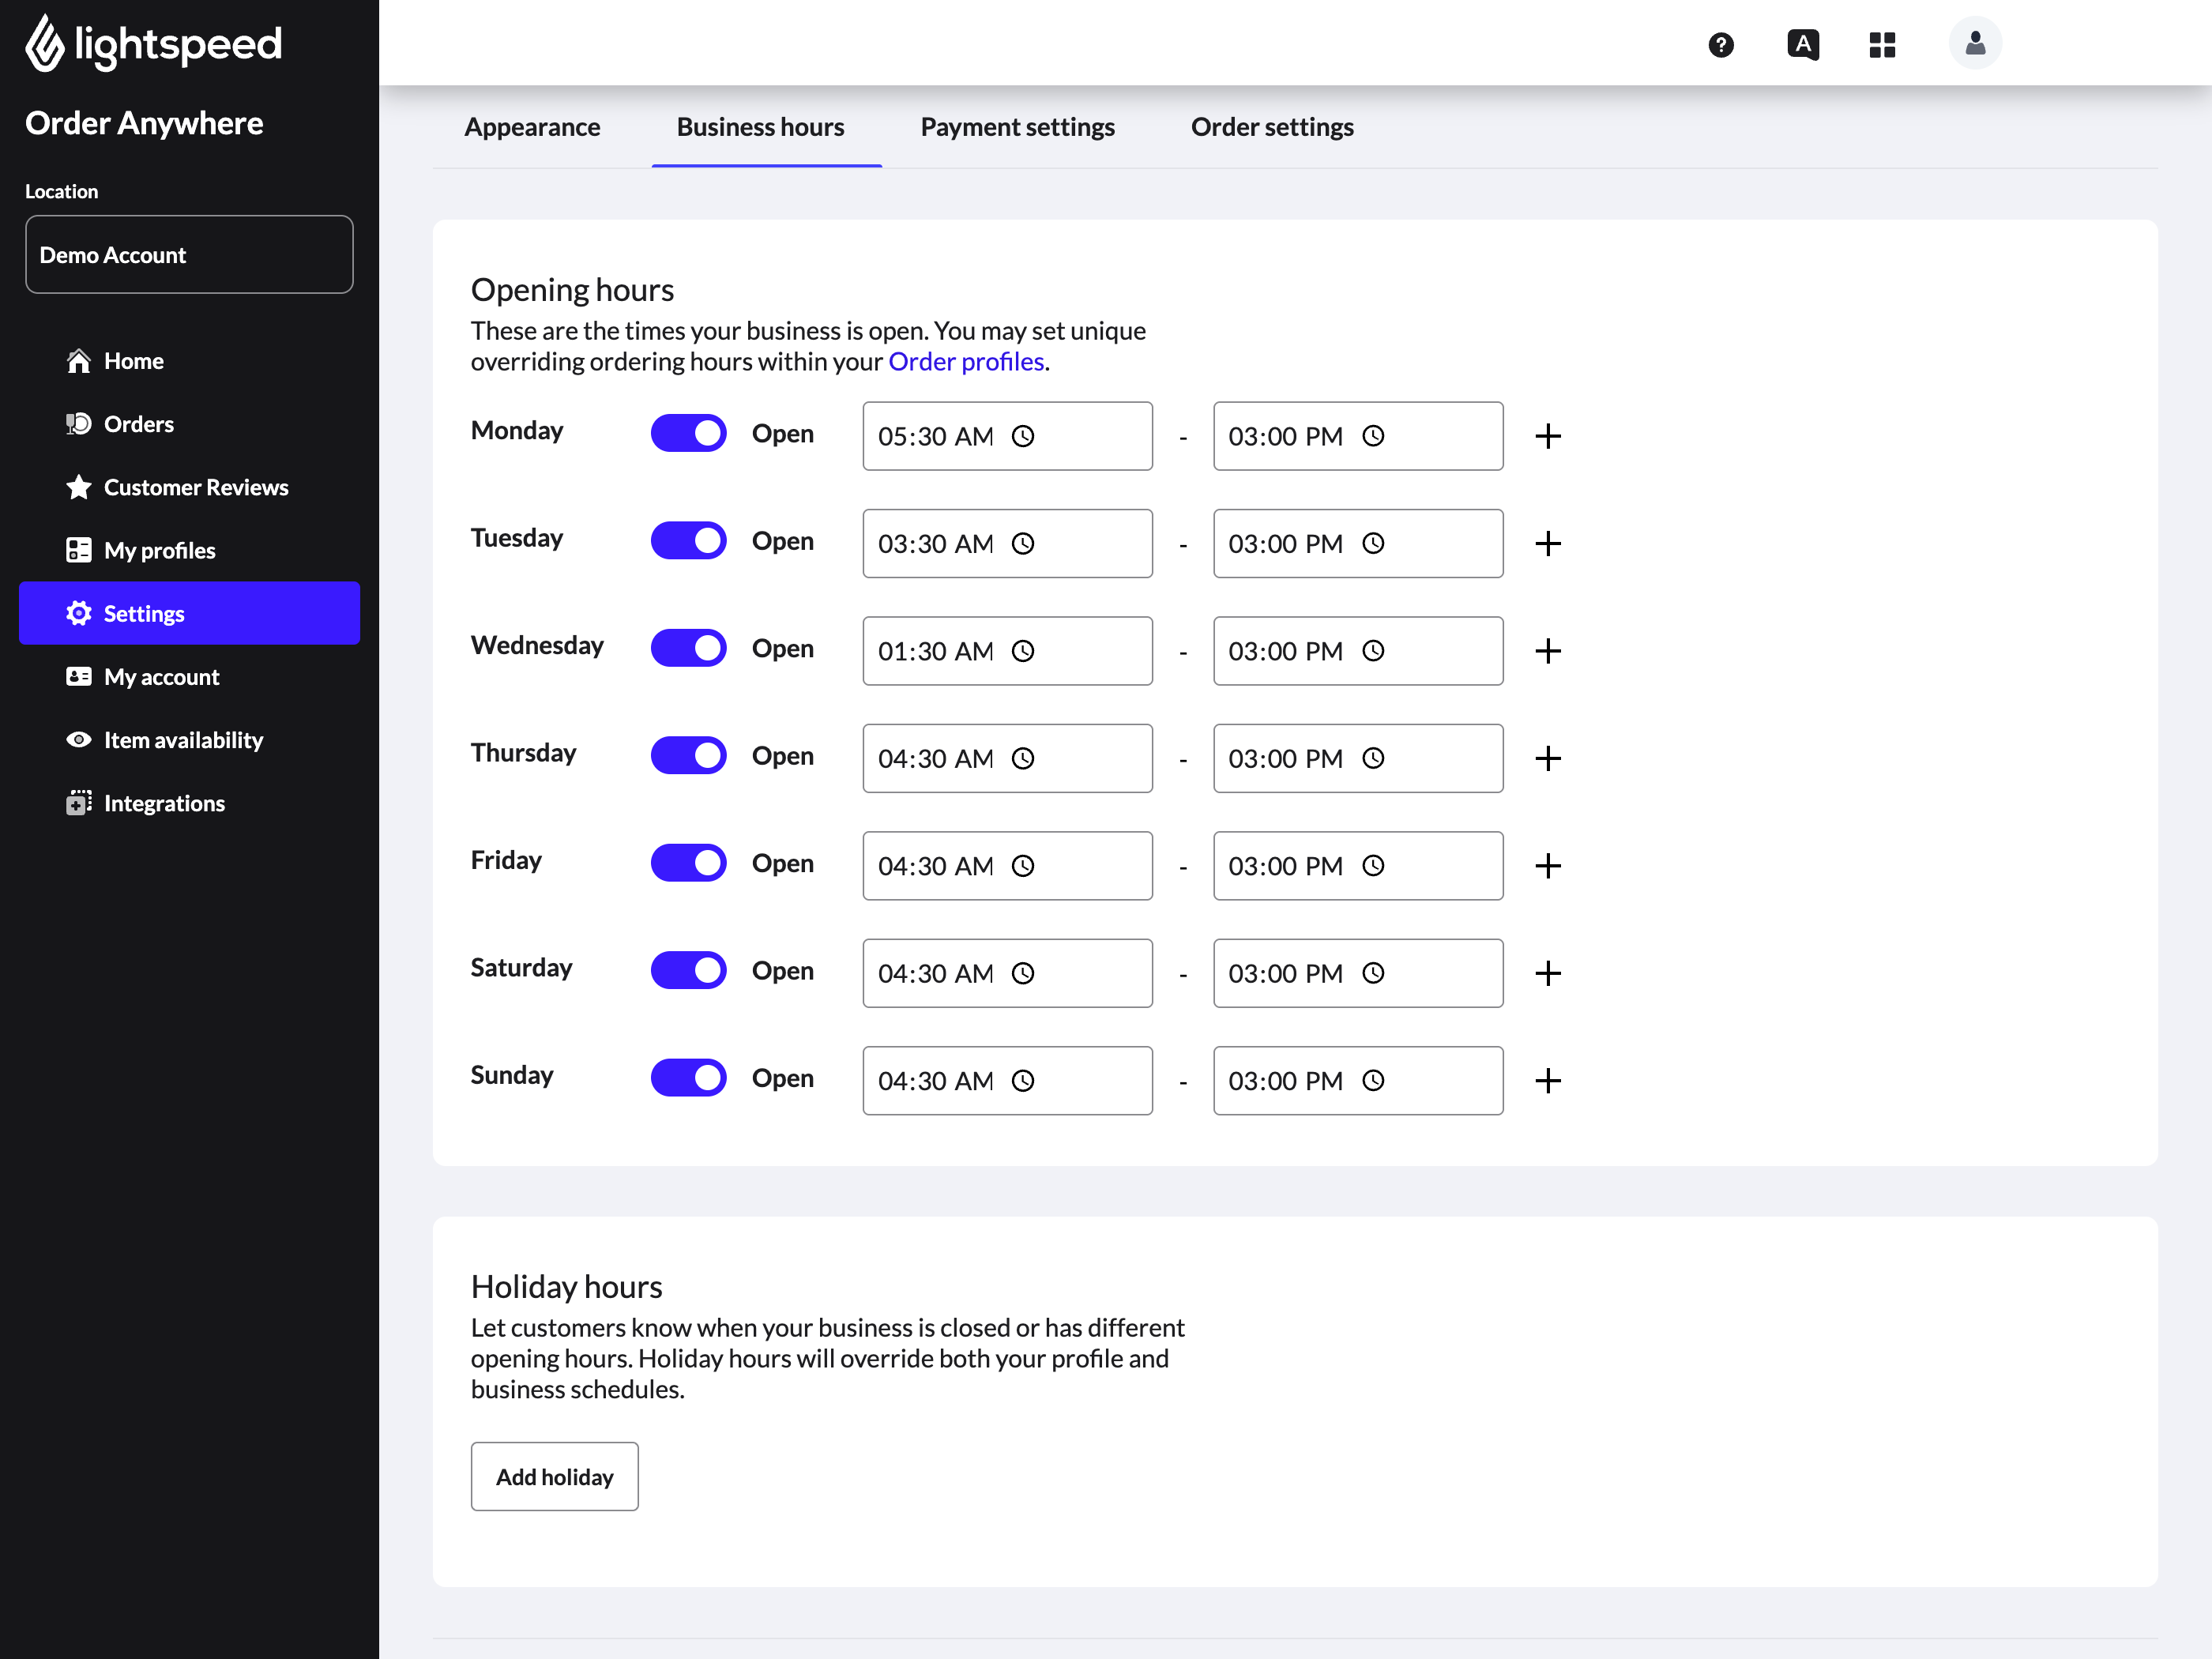Screen dimensions: 2212x1659
Task: Click the Add holiday button
Action: click(x=554, y=1476)
